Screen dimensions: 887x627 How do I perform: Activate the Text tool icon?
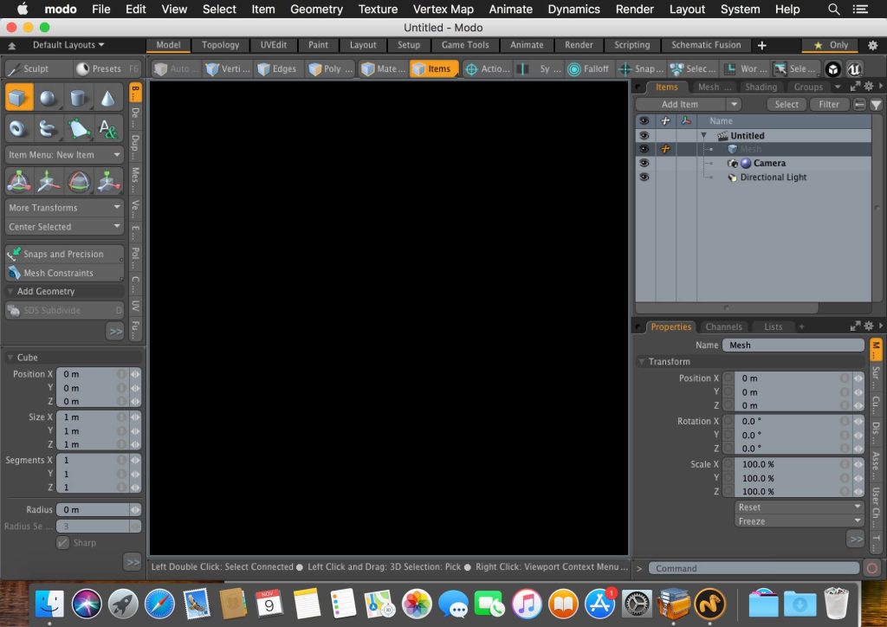click(x=108, y=128)
